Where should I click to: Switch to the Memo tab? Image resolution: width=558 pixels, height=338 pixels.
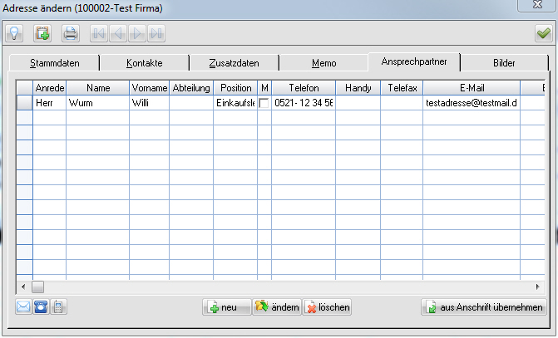[x=323, y=63]
